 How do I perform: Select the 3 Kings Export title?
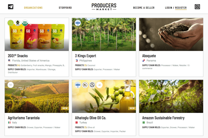[86, 56]
